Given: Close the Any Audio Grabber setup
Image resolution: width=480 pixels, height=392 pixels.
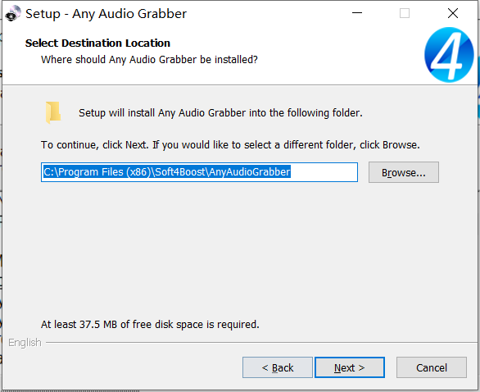Looking at the screenshot, I should tap(453, 13).
